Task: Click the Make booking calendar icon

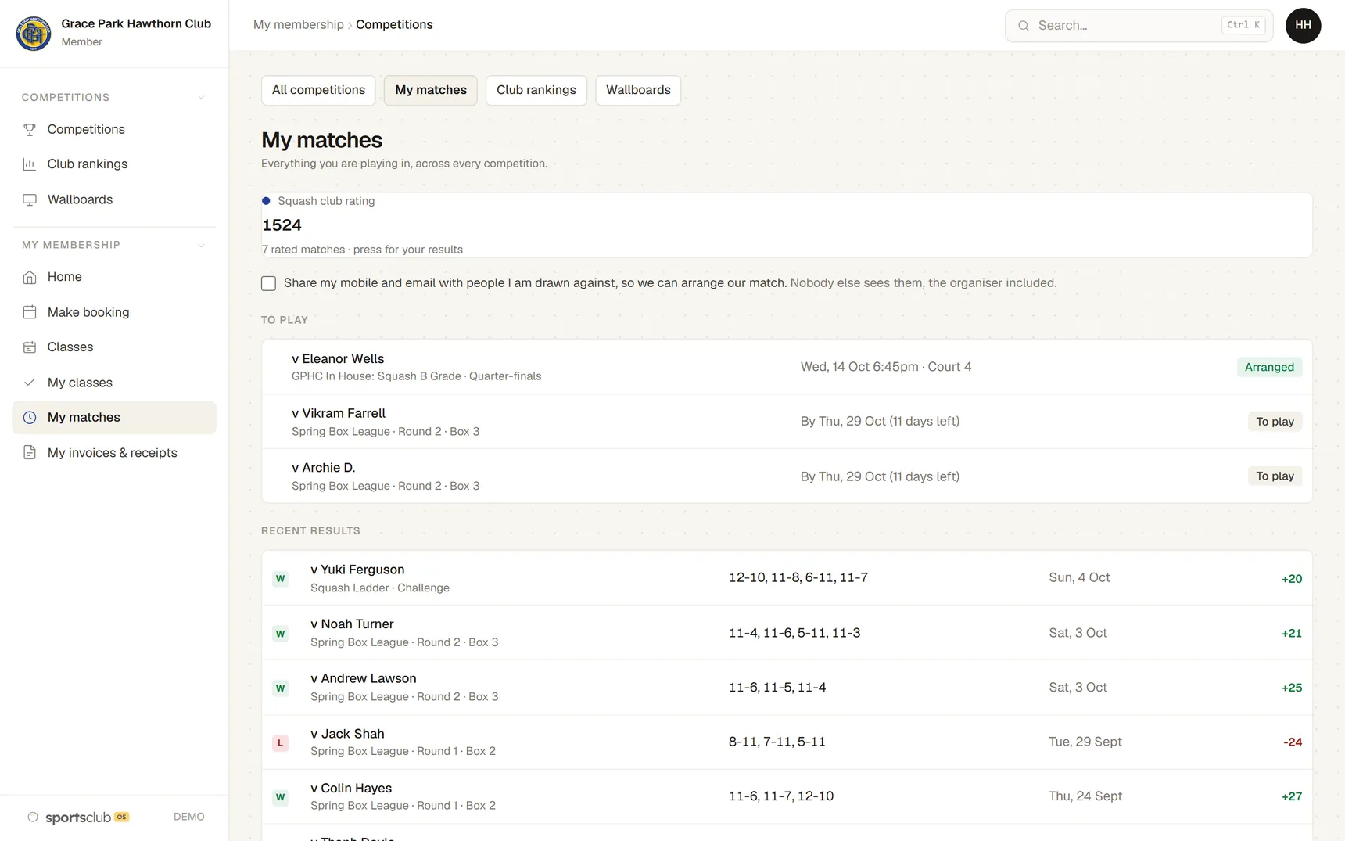Action: (x=30, y=312)
